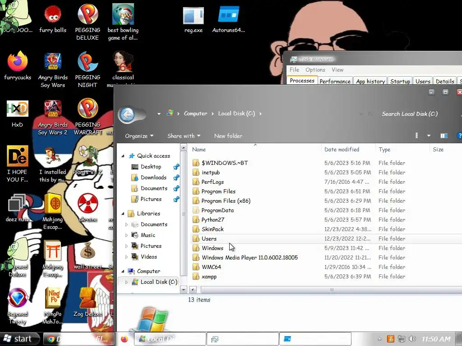The image size is (462, 346).
Task: Click Firefox icon in taskbar
Action: tap(125, 339)
